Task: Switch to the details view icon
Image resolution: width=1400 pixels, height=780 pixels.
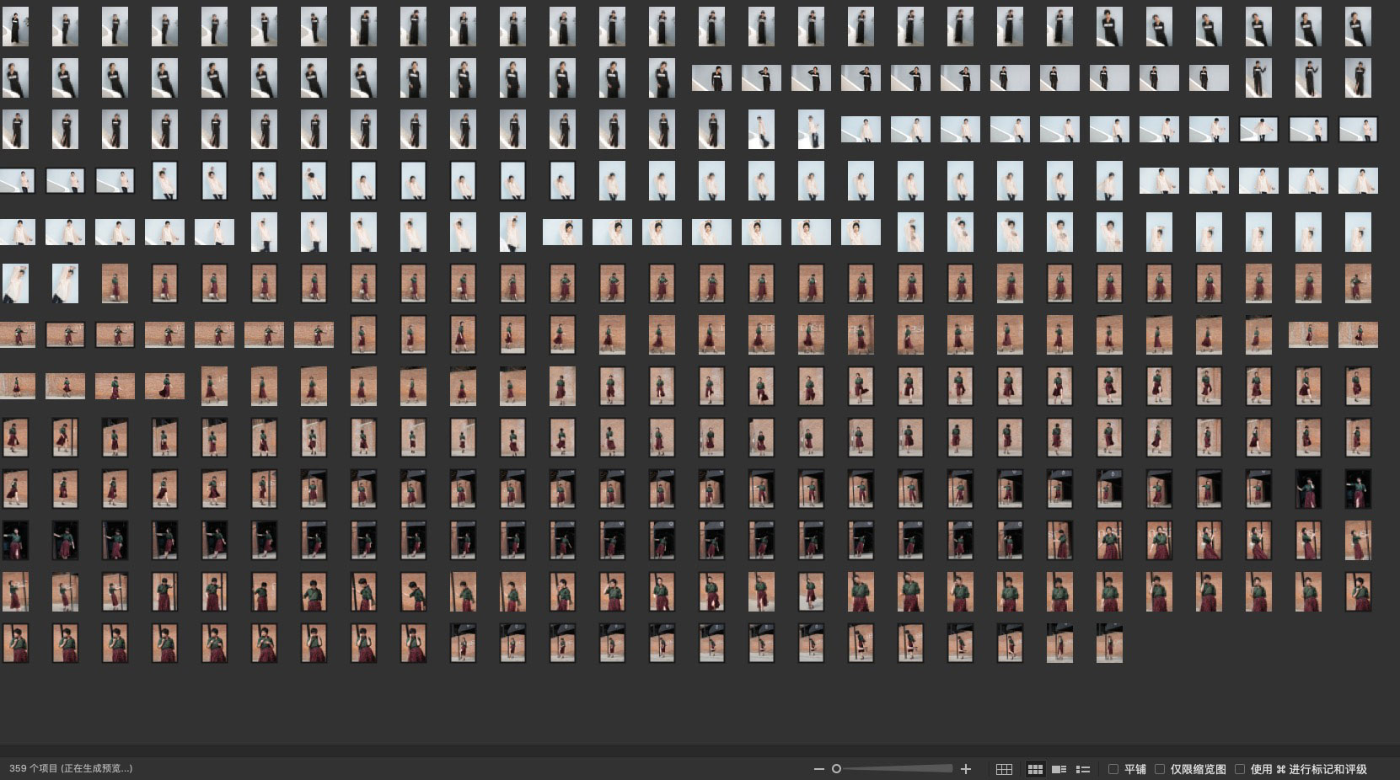Action: 1059,769
